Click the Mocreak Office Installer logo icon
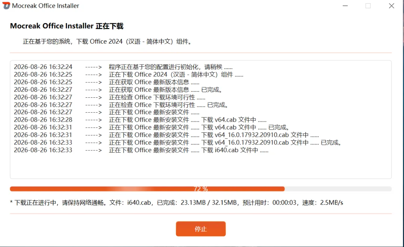The image size is (404, 247). coord(6,5)
